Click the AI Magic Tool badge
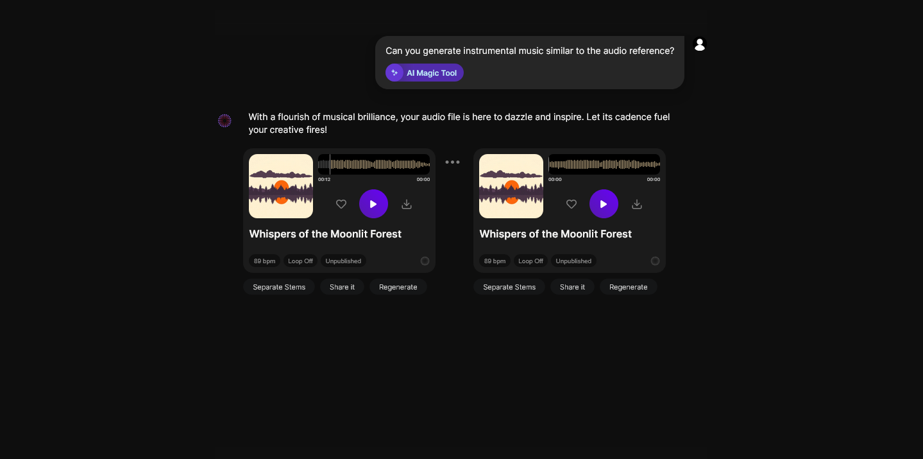923x459 pixels. [425, 73]
